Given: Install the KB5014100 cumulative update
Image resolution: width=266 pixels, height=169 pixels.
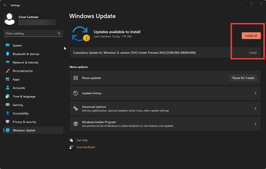Looking at the screenshot, I should 253,53.
